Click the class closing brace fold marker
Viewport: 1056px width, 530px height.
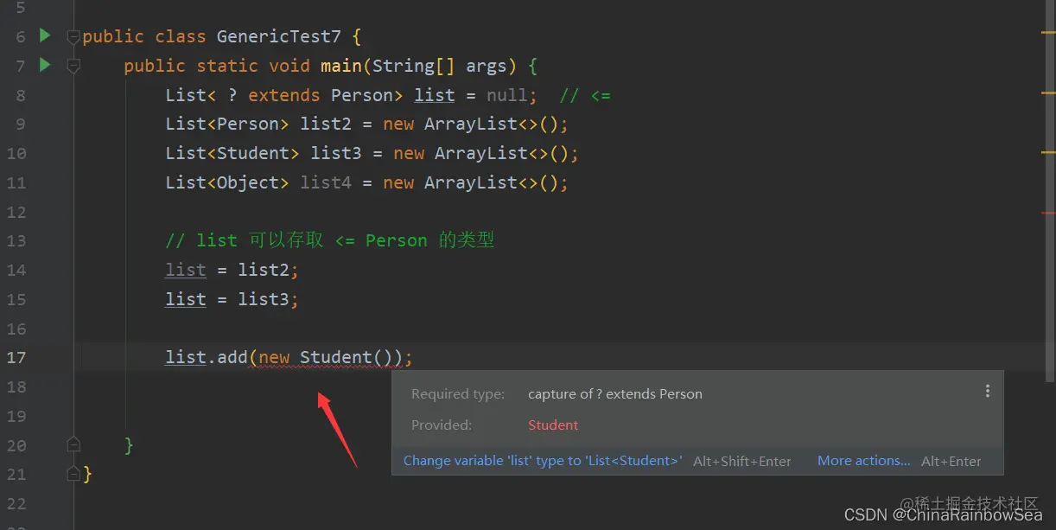73,473
